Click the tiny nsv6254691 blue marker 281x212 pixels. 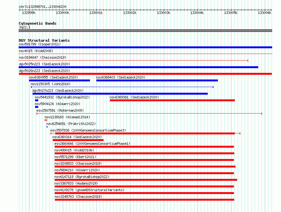coord(47,127)
